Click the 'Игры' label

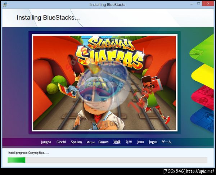pyautogui.click(x=90, y=142)
